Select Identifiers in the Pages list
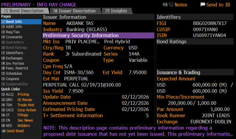The image size is (236, 139). tap(14, 53)
